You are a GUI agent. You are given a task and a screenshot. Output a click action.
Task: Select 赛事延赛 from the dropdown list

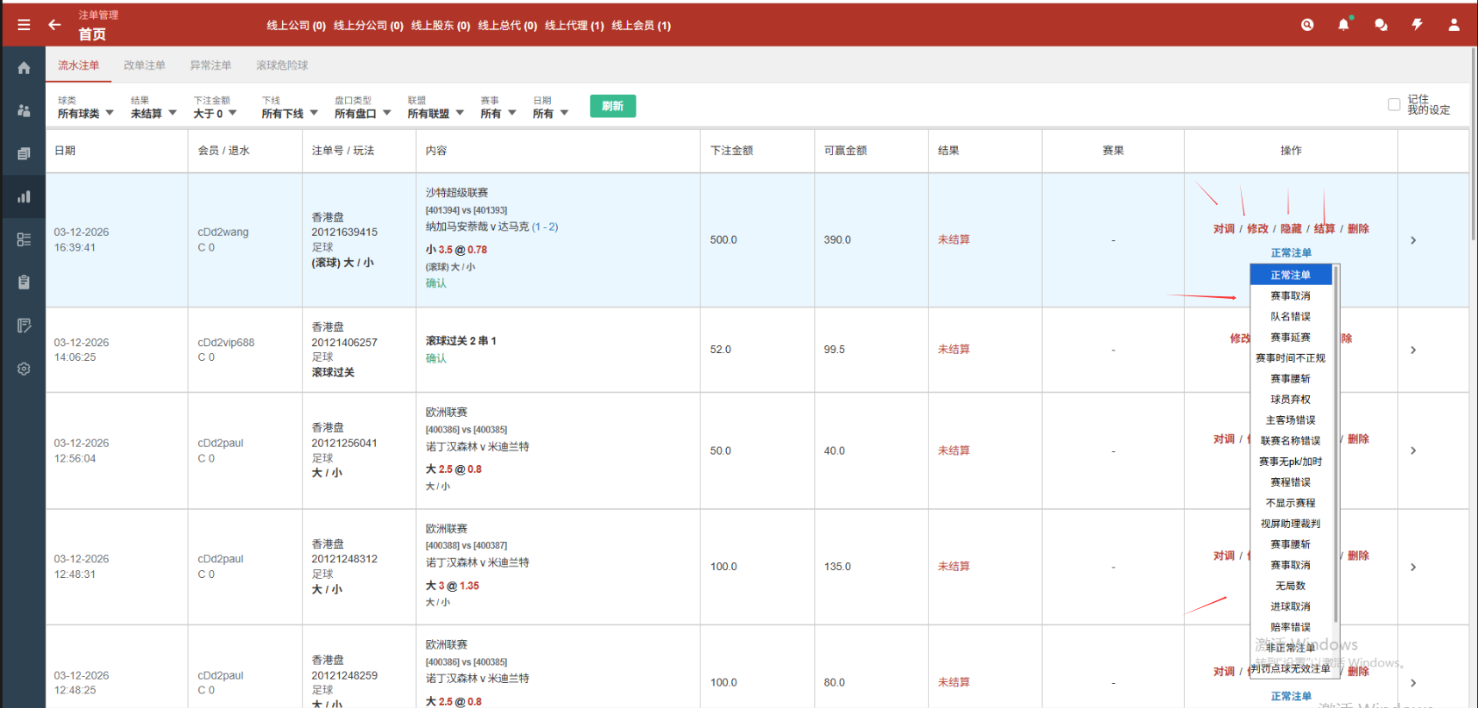coord(1290,338)
